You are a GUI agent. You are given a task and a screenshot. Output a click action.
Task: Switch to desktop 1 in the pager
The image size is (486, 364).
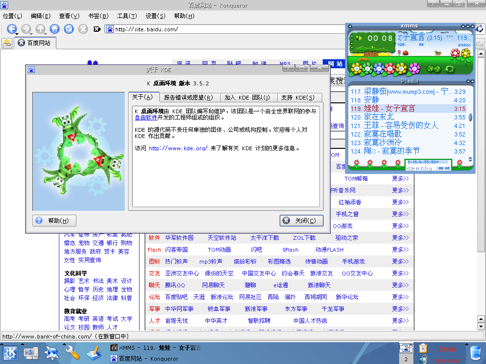406,348
